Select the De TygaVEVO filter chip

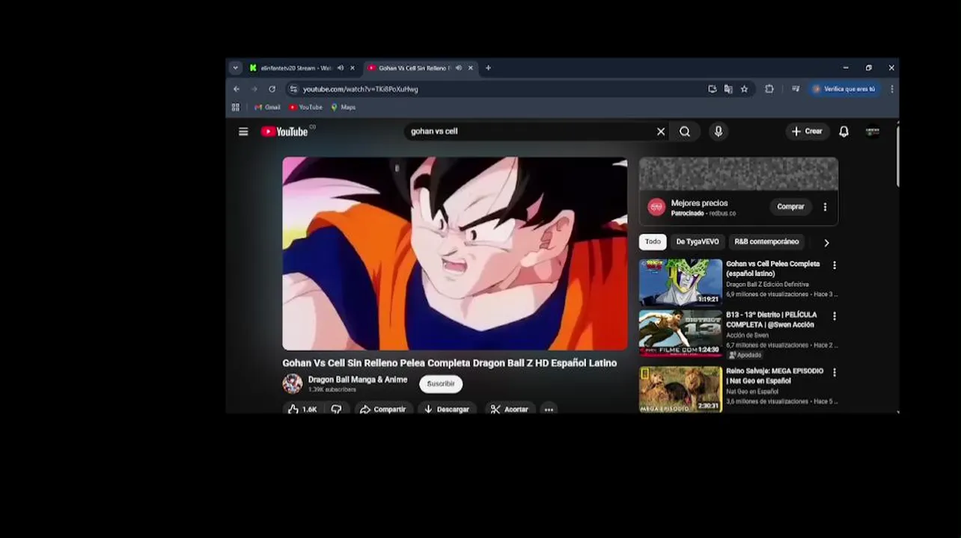pos(698,242)
